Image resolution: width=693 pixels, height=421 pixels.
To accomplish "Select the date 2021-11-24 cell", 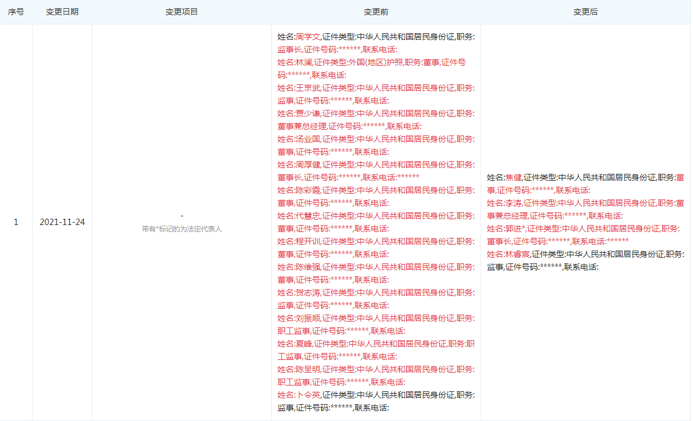I will (62, 222).
